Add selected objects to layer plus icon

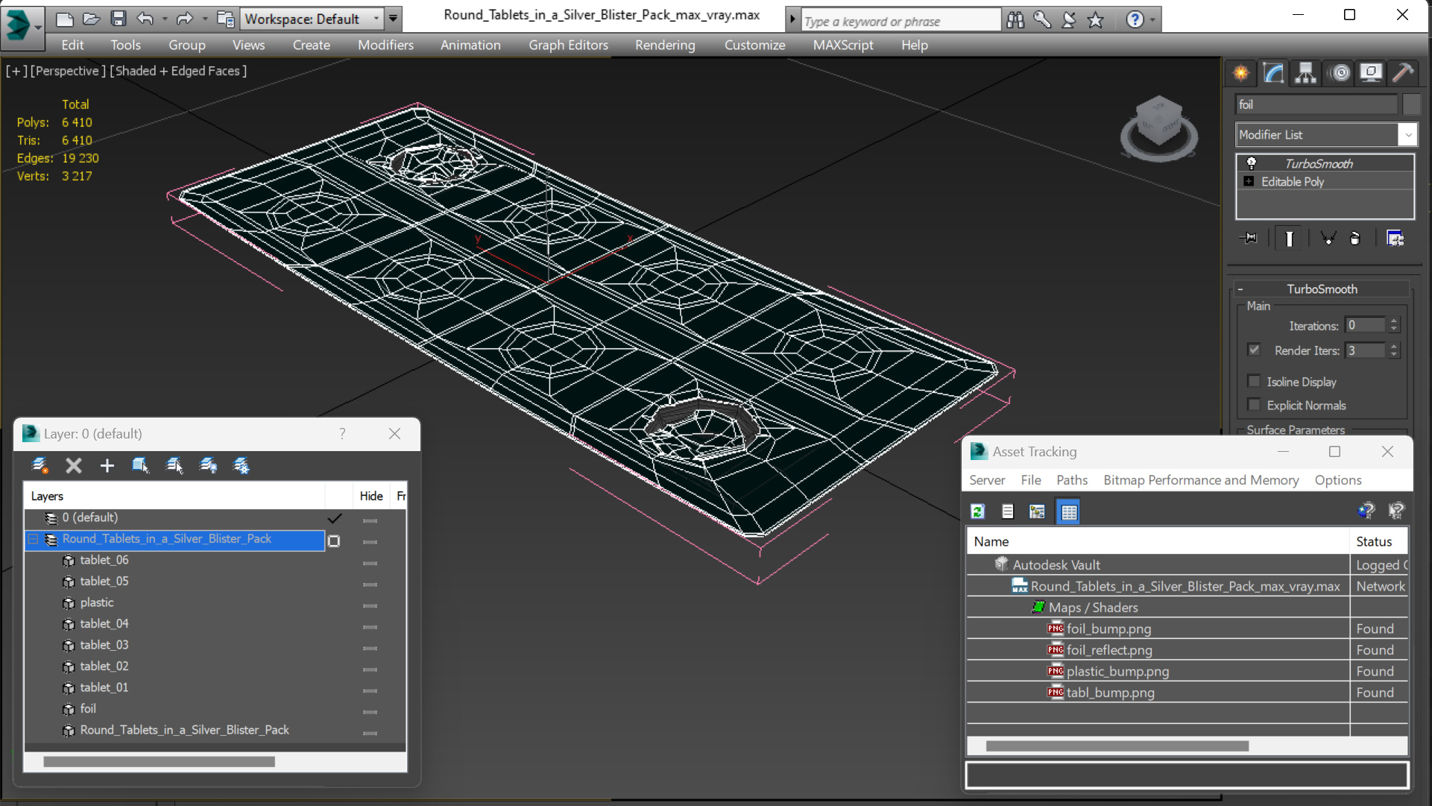[107, 466]
